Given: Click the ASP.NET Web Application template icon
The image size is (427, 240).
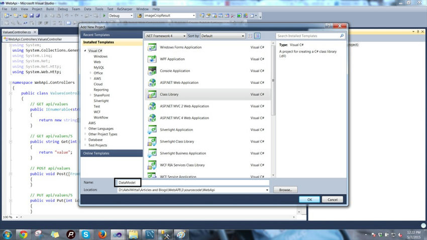Looking at the screenshot, I should tap(152, 82).
